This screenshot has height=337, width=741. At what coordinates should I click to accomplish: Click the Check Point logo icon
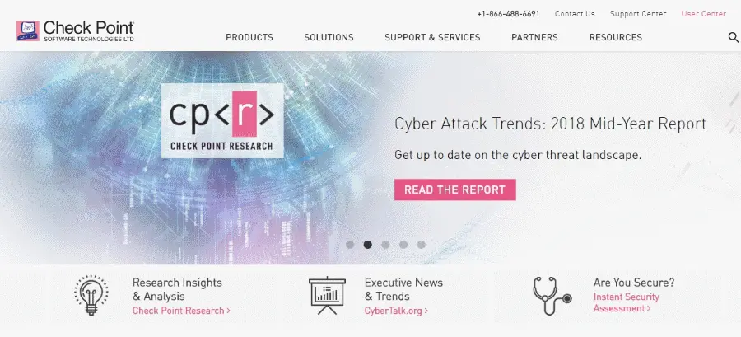coord(28,30)
